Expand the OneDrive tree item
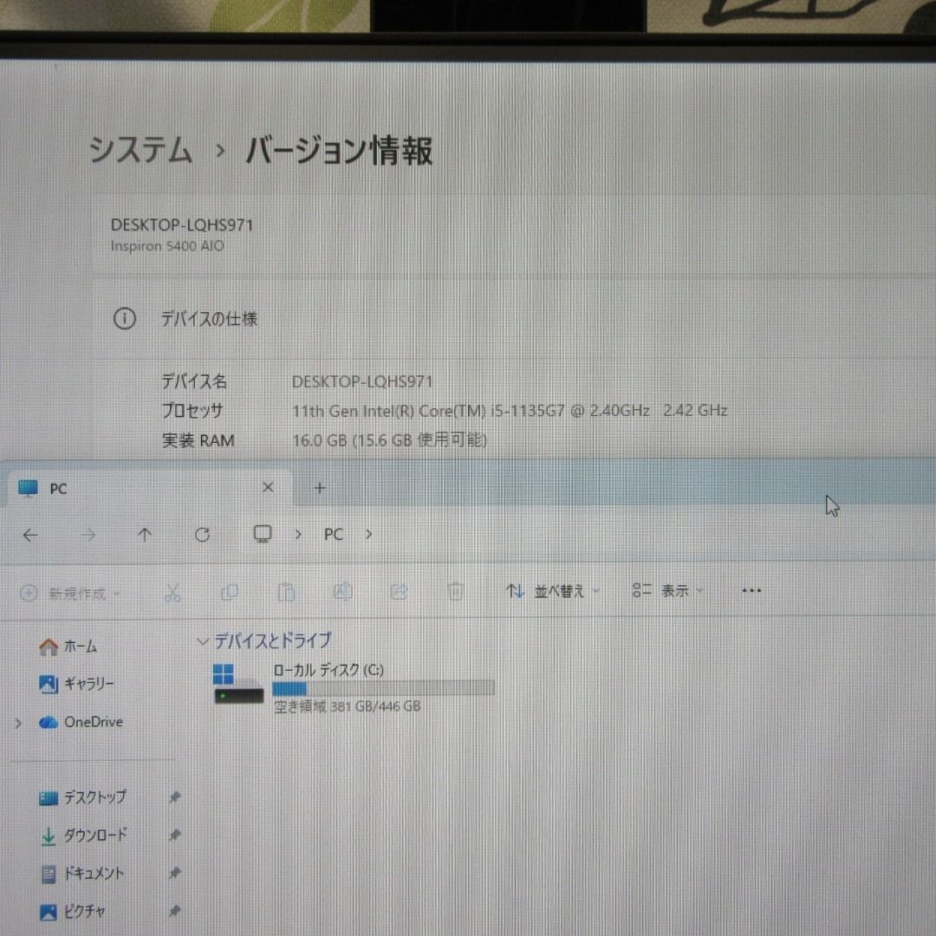 coord(17,722)
